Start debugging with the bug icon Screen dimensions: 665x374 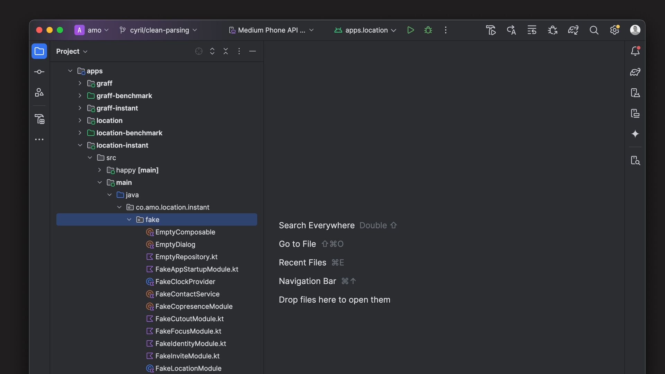(428, 30)
